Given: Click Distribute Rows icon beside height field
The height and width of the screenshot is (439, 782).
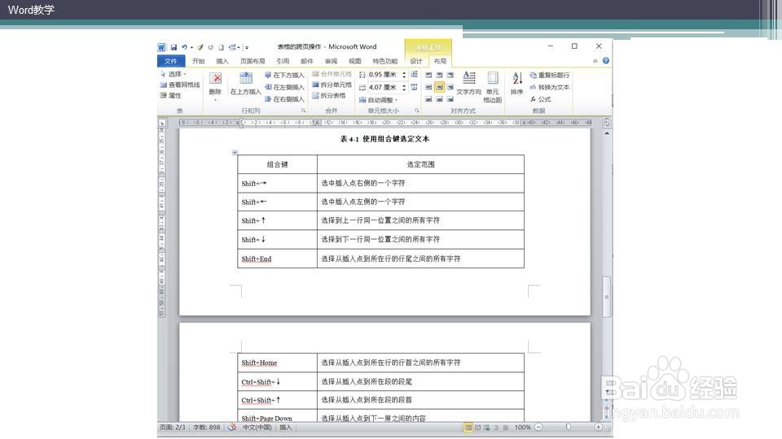Looking at the screenshot, I should (414, 74).
